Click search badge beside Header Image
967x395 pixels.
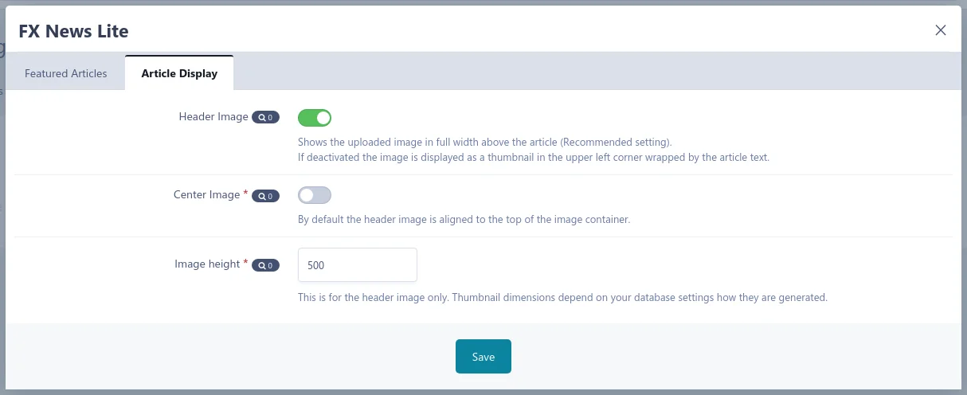coord(266,118)
